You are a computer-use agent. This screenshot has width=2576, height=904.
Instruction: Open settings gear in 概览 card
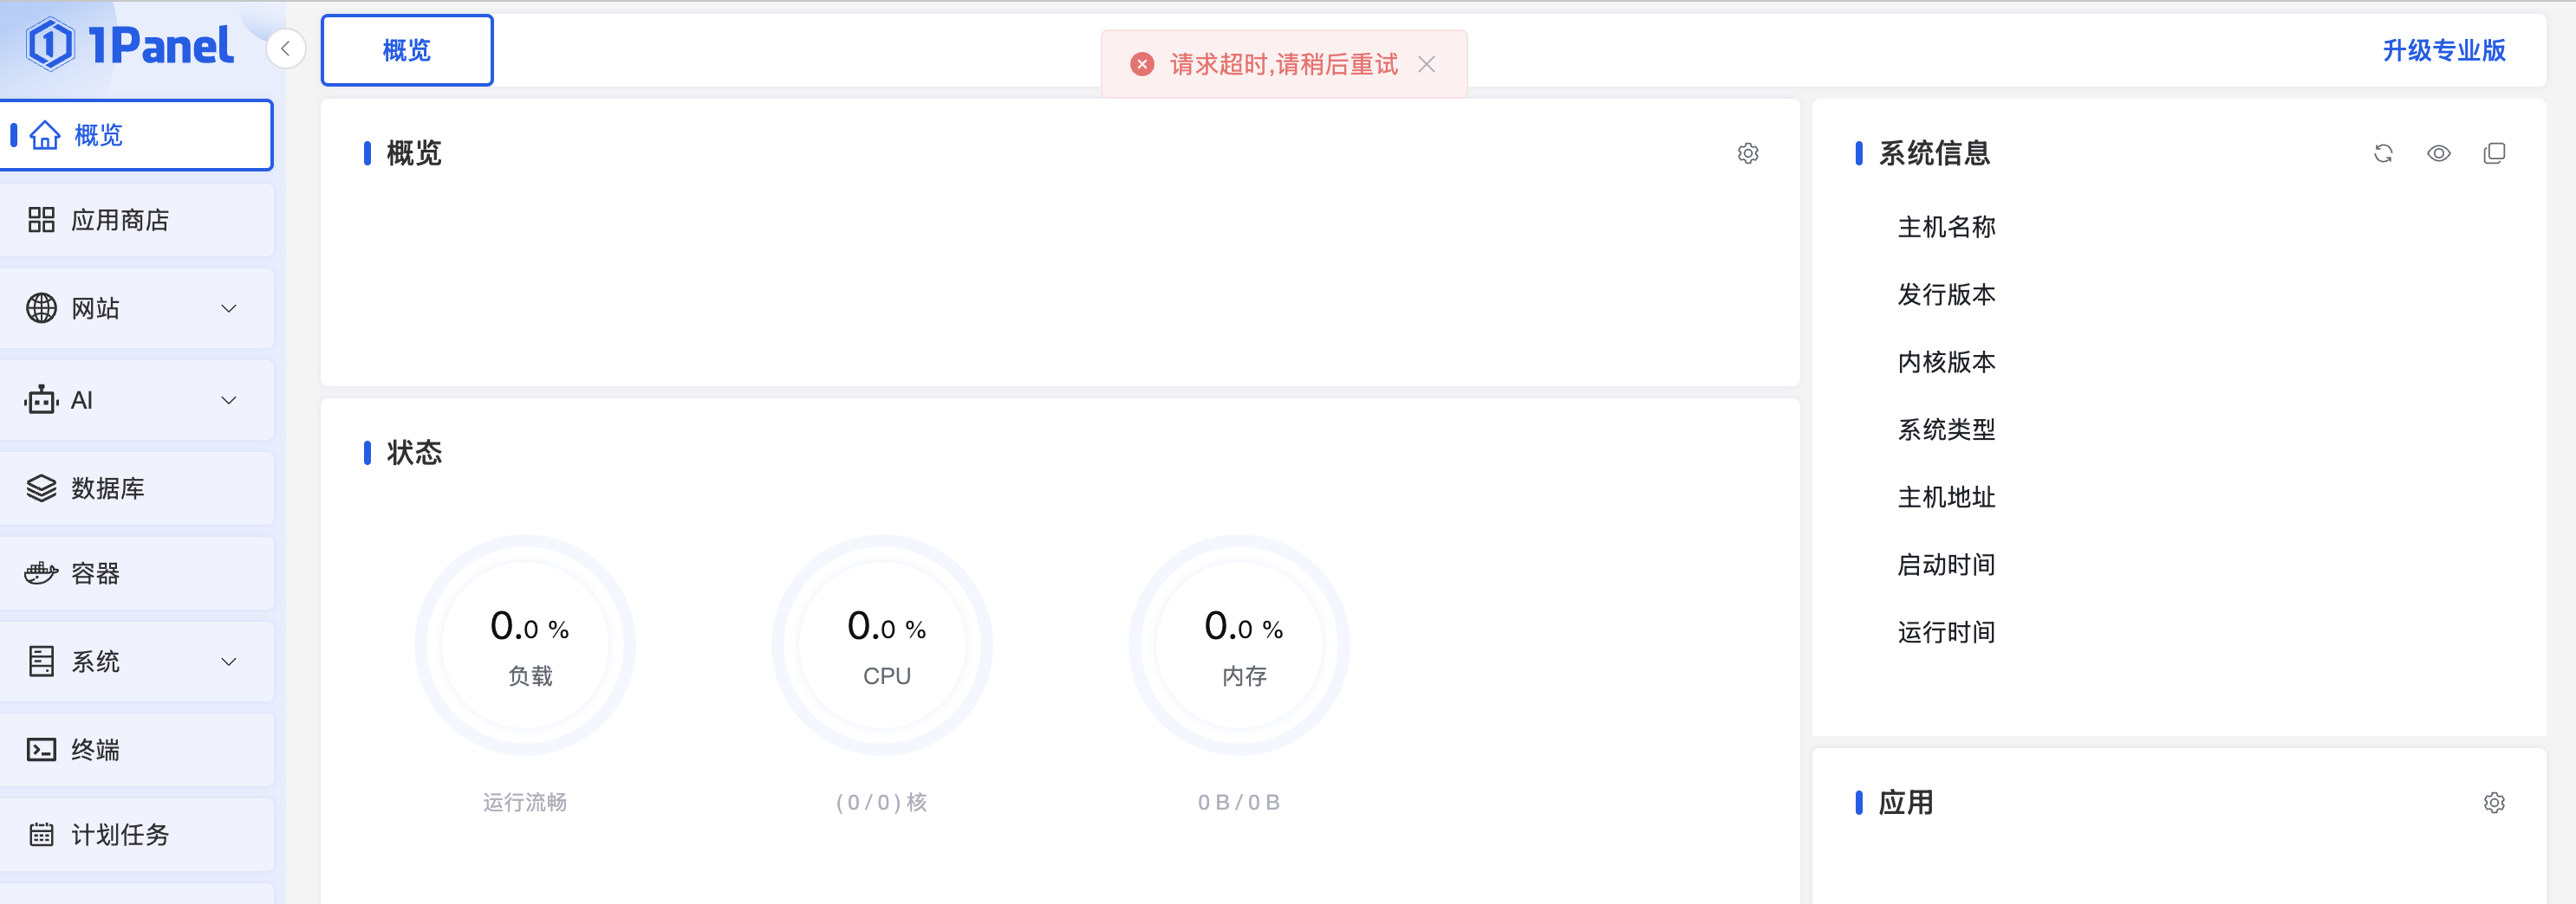click(x=1747, y=152)
